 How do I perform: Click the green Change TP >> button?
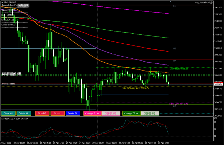pyautogui.click(x=132, y=113)
